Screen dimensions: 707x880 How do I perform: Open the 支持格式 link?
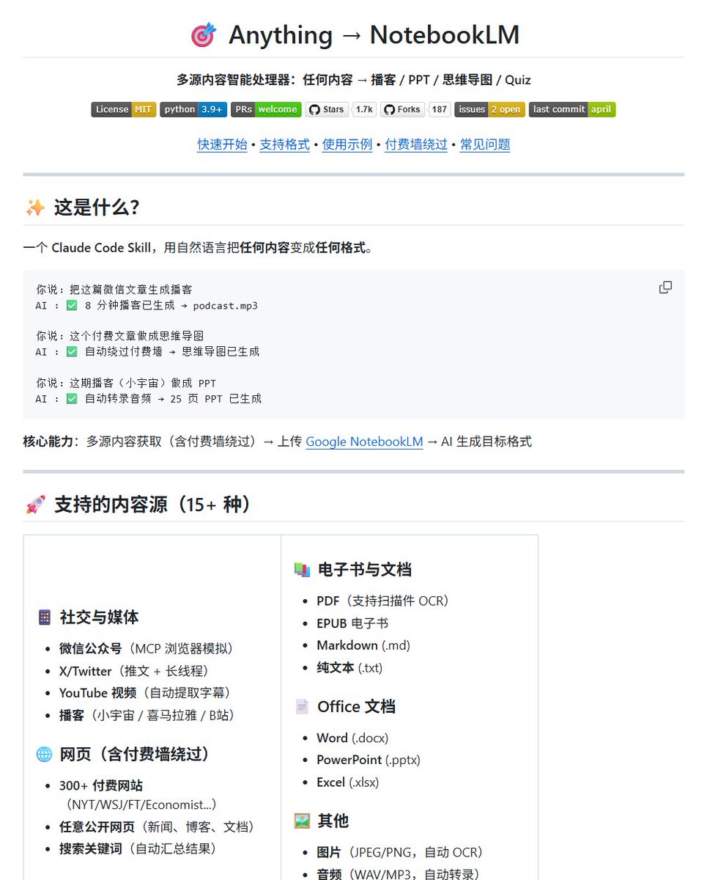click(x=284, y=144)
